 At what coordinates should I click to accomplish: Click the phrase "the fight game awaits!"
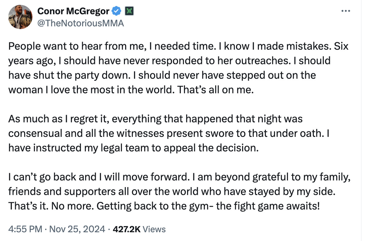click(x=268, y=205)
